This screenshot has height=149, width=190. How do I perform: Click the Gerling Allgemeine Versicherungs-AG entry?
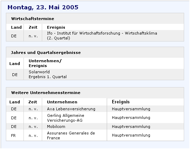click(66, 118)
